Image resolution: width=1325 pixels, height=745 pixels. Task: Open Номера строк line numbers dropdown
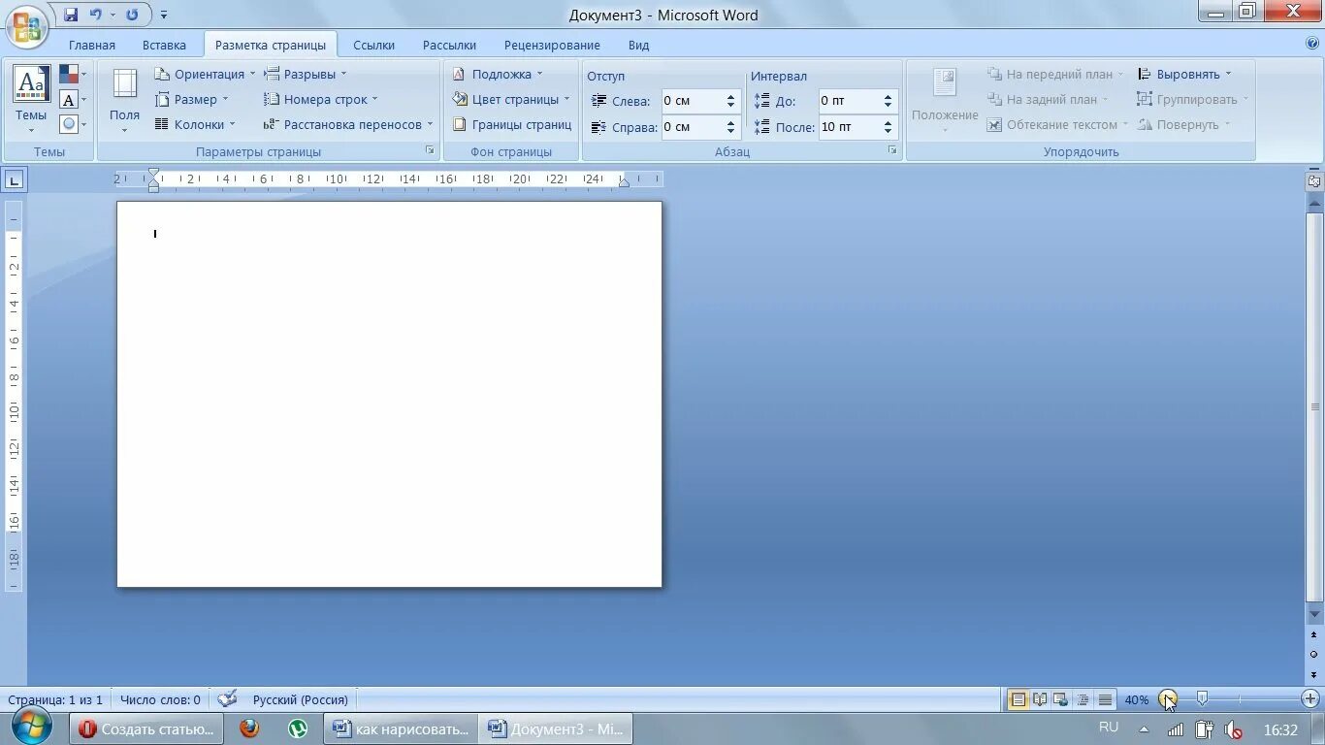pos(320,99)
